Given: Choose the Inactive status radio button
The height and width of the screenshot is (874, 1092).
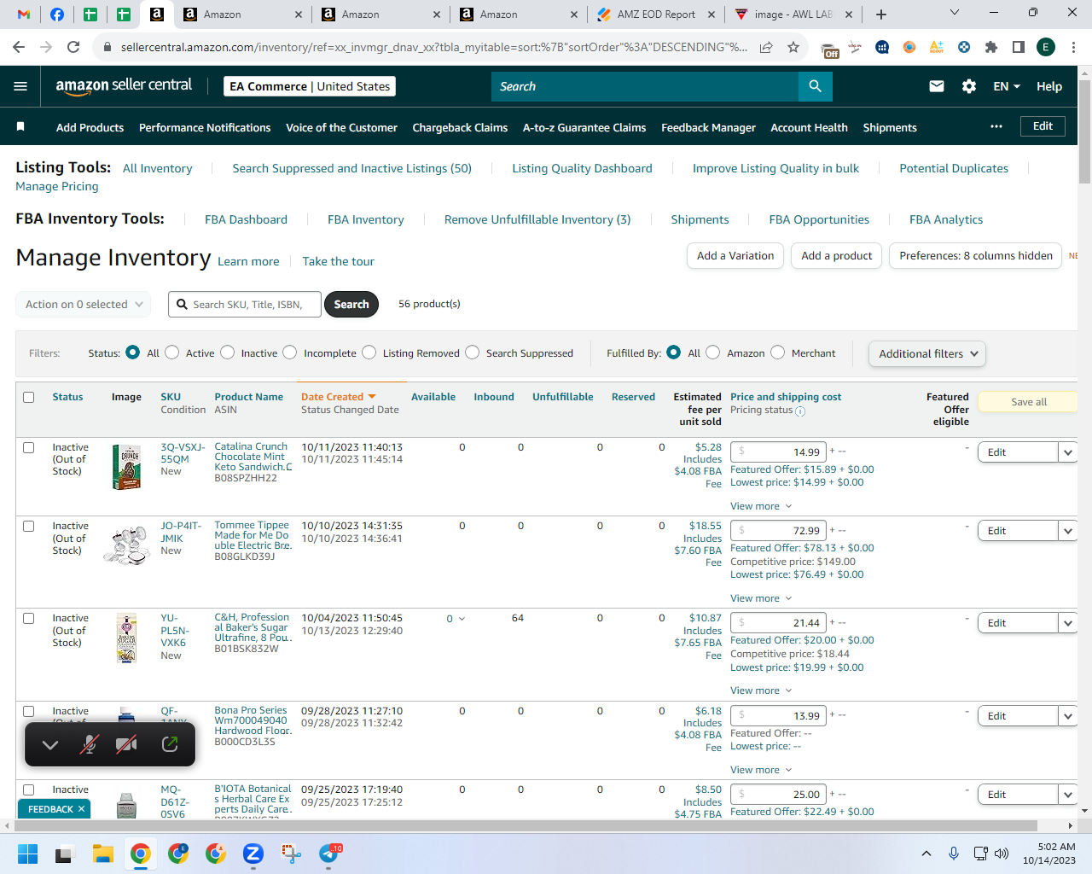Looking at the screenshot, I should tap(228, 353).
